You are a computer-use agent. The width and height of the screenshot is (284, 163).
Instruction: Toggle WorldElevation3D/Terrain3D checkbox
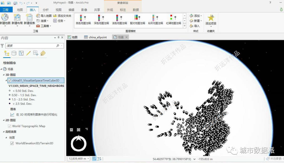tap(12, 143)
